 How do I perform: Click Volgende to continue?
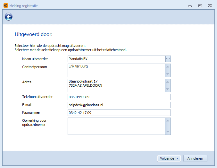pos(169,158)
